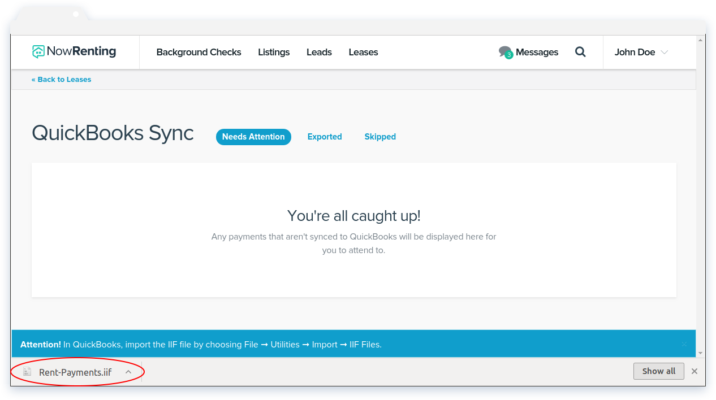Click the search magnifier icon
This screenshot has height=400, width=716.
(580, 52)
